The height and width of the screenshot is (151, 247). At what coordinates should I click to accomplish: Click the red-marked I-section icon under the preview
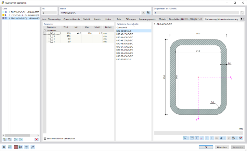207,138
